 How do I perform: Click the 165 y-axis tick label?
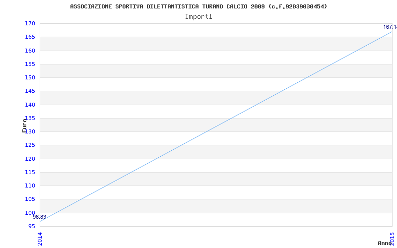pyautogui.click(x=30, y=37)
